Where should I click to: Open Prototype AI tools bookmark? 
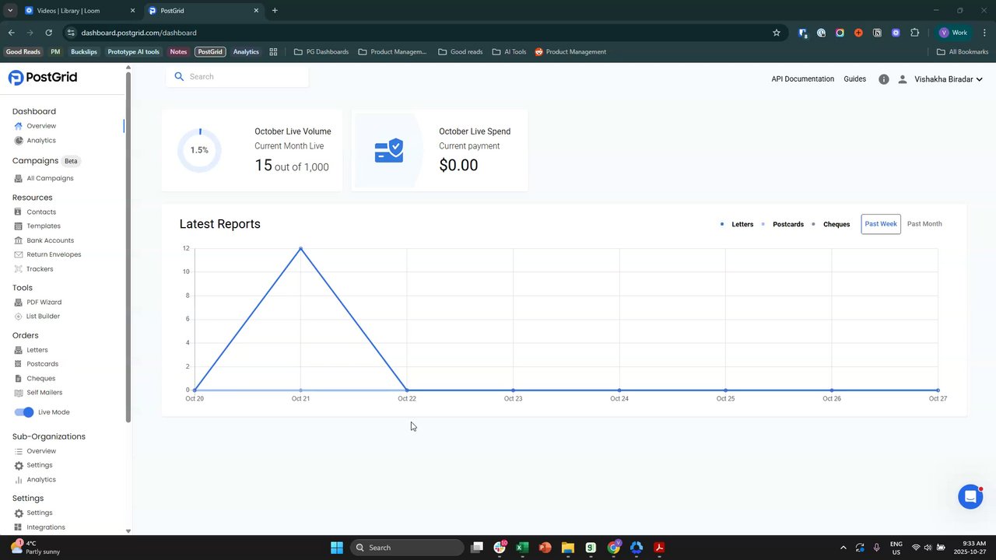click(134, 52)
